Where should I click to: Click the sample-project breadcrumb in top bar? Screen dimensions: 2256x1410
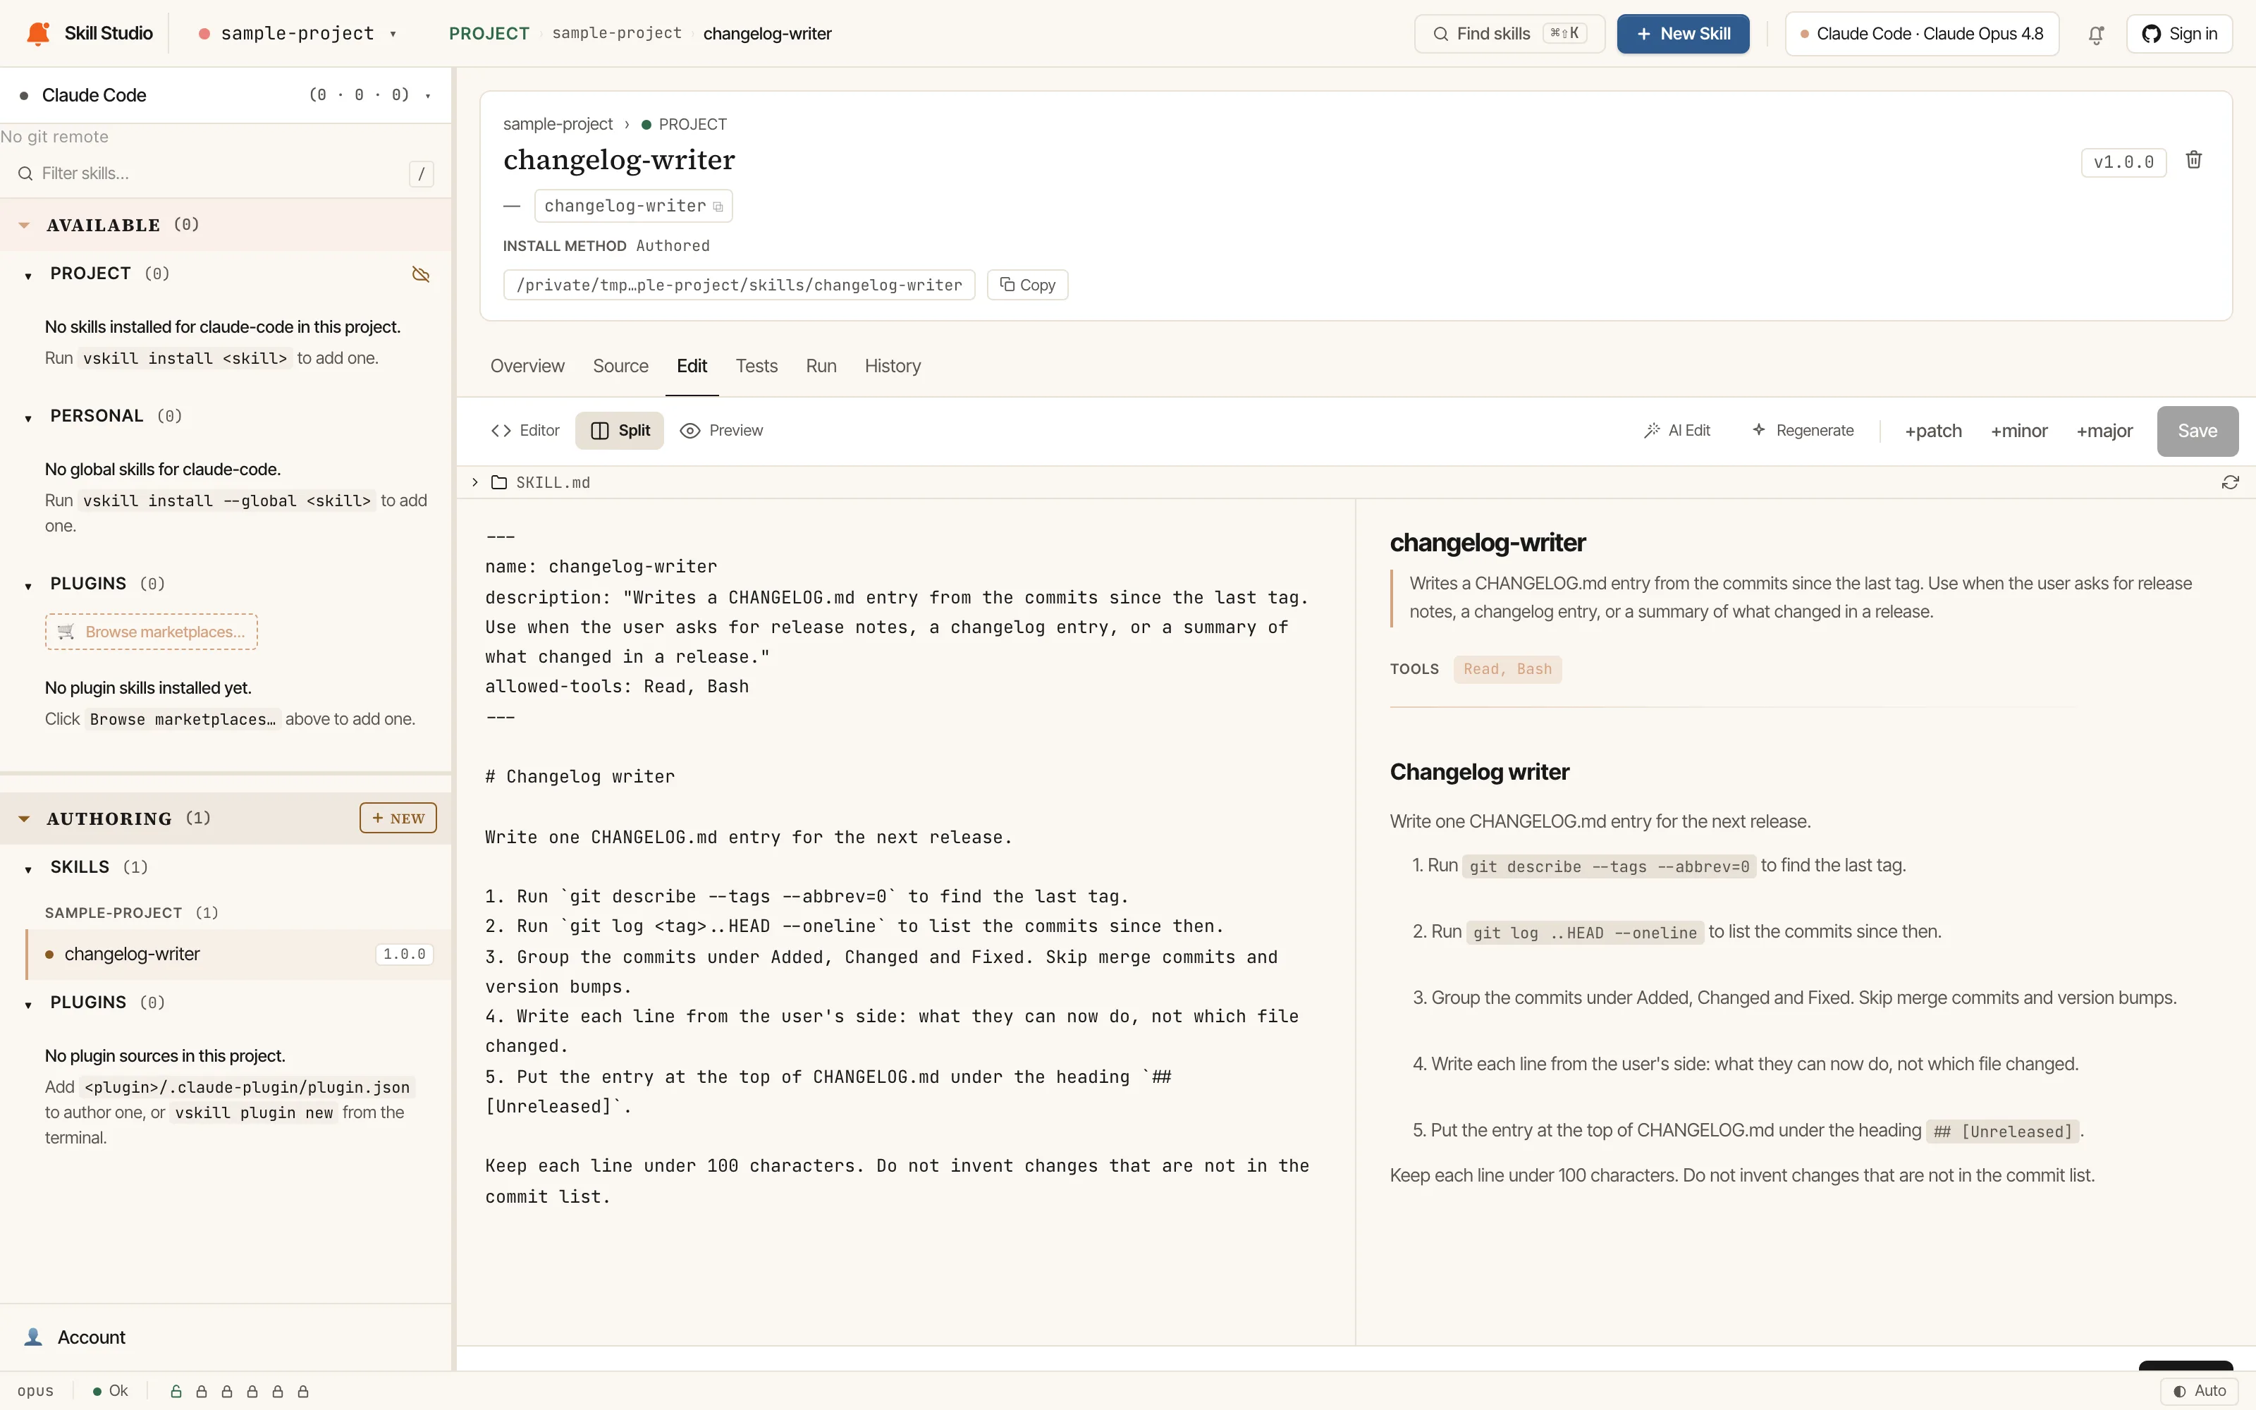[616, 34]
